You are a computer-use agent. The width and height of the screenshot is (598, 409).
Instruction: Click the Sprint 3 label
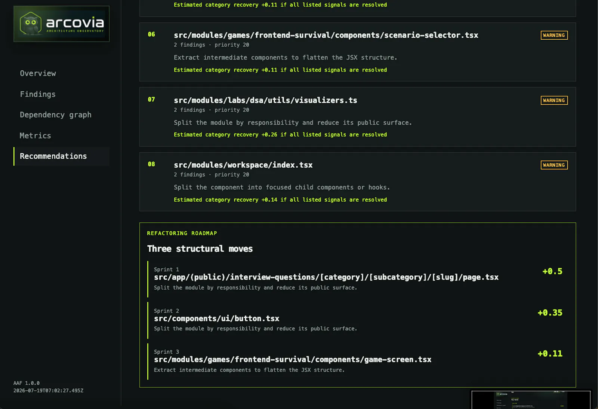[166, 352]
